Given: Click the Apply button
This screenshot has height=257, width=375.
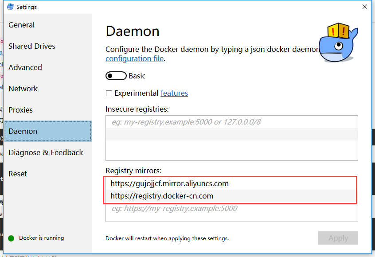Looking at the screenshot, I should click(x=338, y=238).
